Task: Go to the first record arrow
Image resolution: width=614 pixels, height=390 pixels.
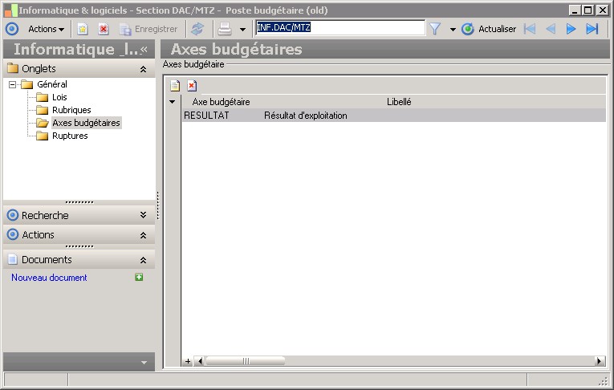Action: [530, 29]
